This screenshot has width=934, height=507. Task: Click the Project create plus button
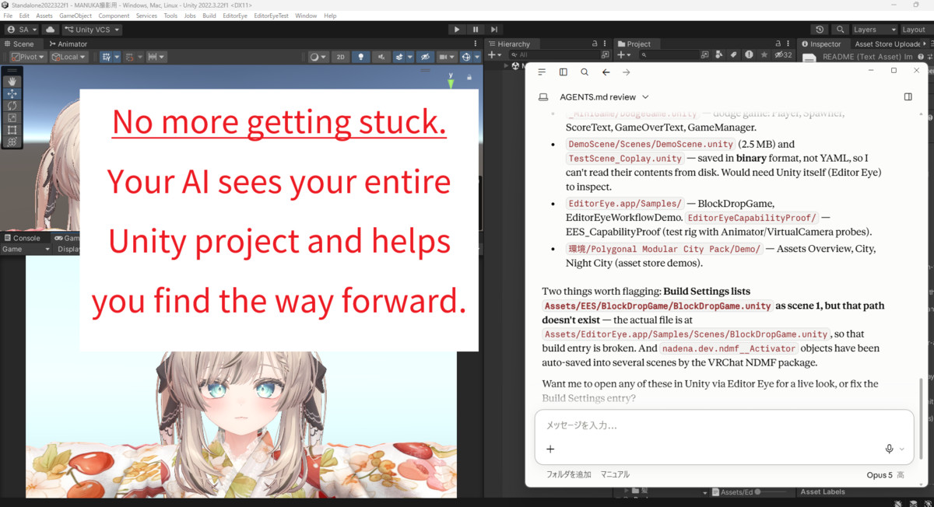point(623,55)
